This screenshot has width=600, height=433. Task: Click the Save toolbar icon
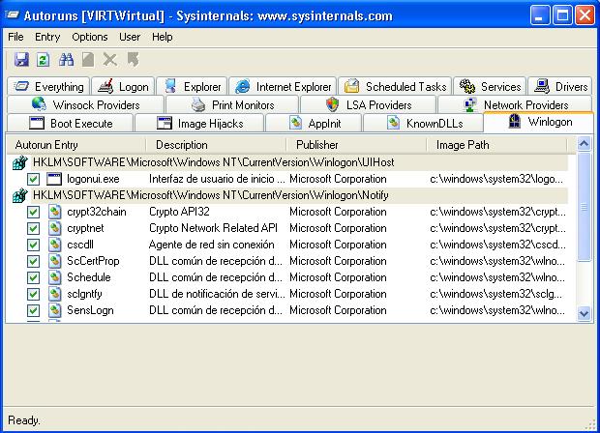coord(21,60)
